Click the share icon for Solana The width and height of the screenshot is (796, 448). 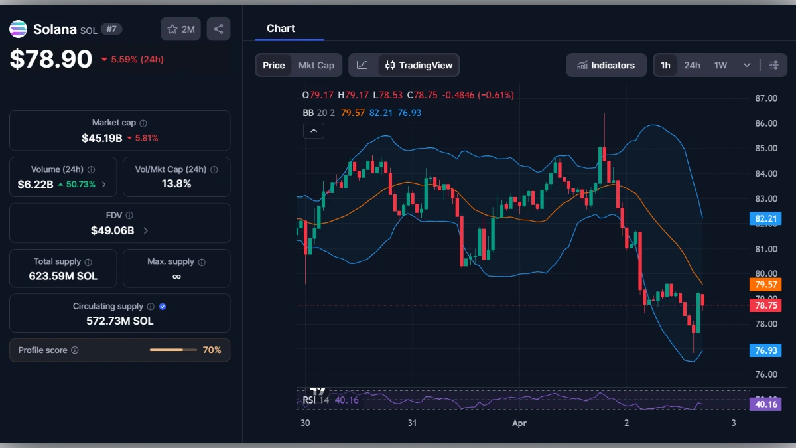pyautogui.click(x=218, y=29)
